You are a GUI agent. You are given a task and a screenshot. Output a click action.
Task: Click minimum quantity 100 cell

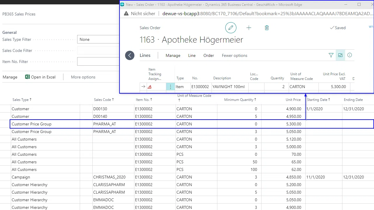(254, 169)
